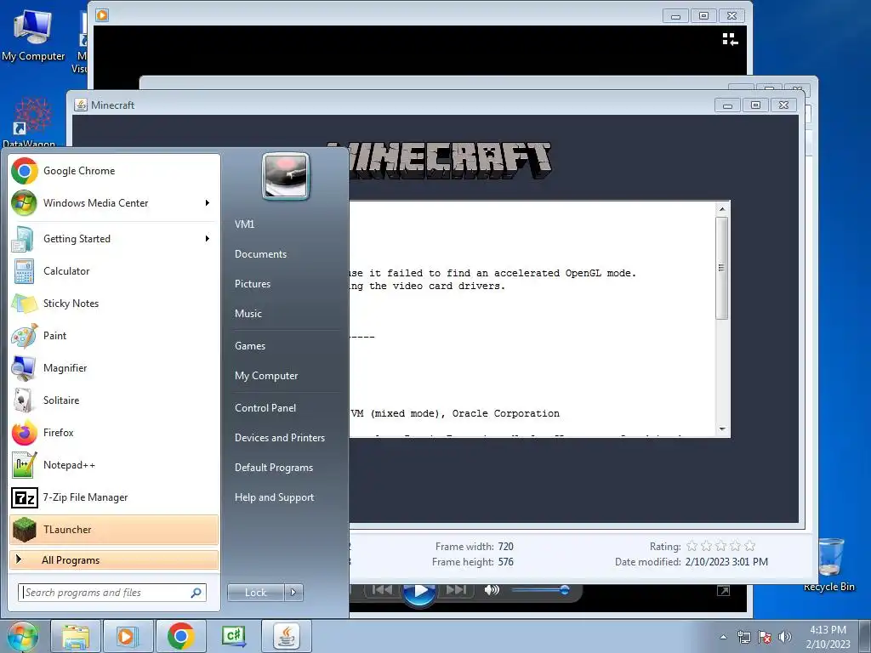Launch Paint from Start menu
Screen dimensions: 871x653
point(114,335)
